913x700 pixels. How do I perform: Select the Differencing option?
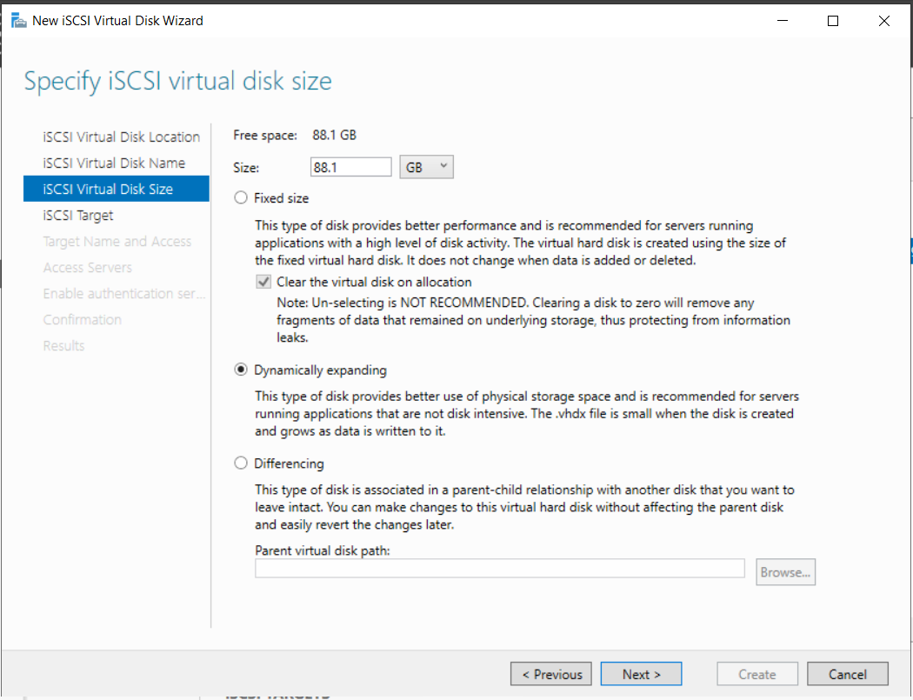click(x=240, y=463)
